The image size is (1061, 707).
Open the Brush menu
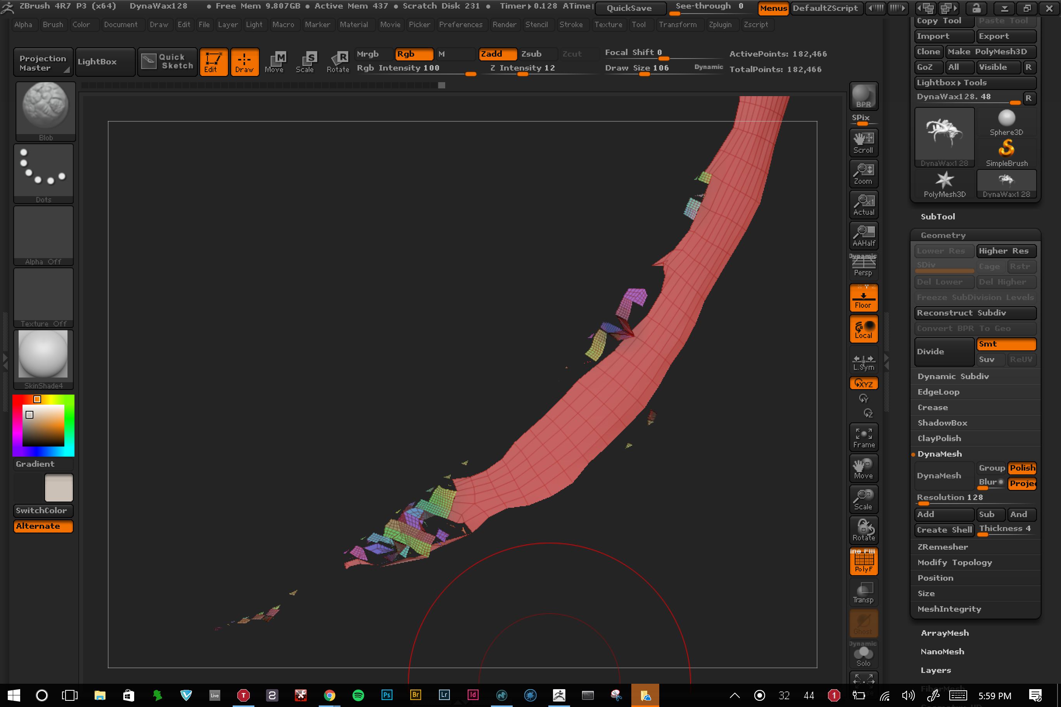(53, 25)
